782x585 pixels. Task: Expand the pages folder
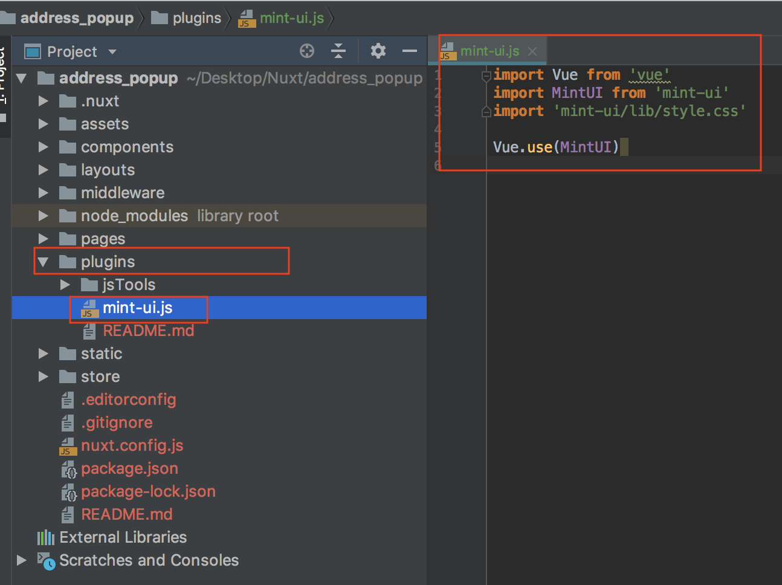43,239
